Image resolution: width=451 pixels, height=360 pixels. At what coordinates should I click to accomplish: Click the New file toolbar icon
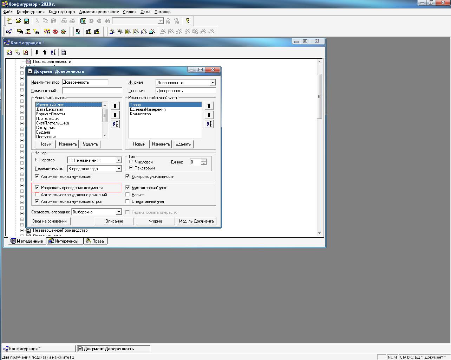[10, 21]
